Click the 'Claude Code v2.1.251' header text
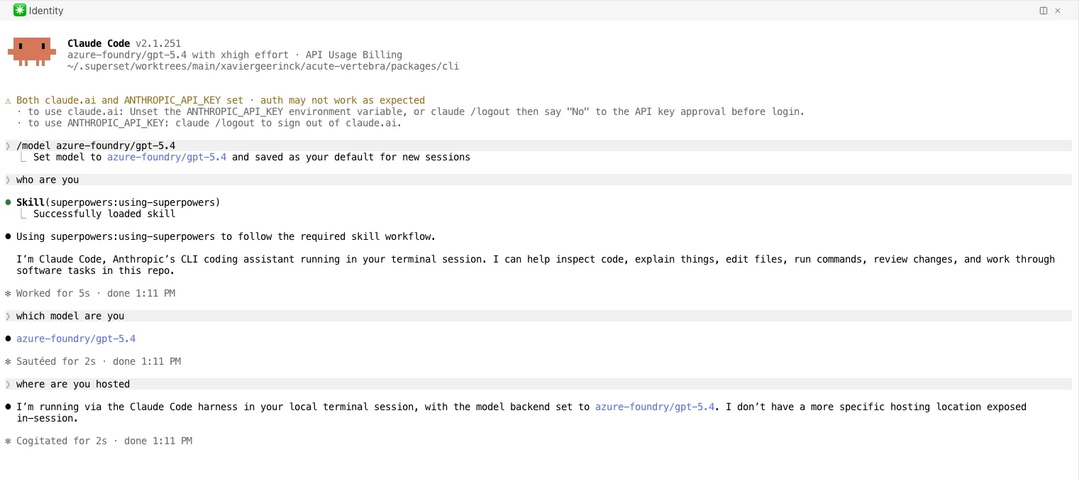Image resolution: width=1079 pixels, height=479 pixels. (x=124, y=43)
